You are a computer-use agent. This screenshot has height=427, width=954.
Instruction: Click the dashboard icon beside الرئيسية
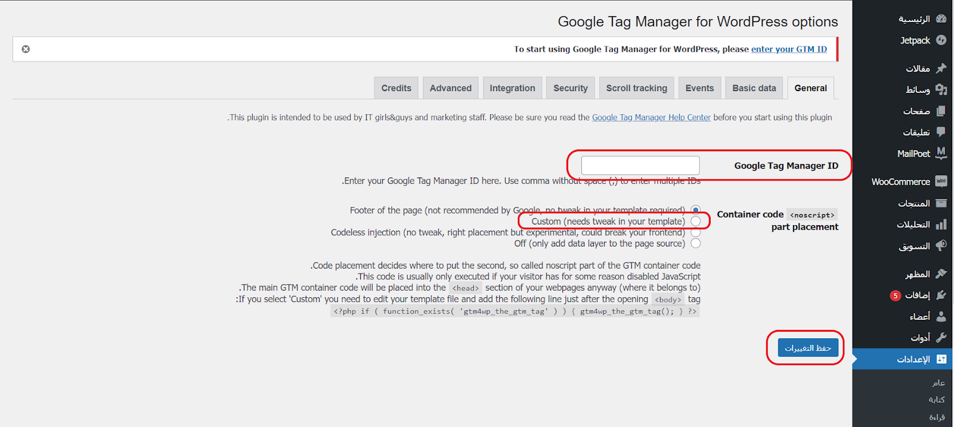(x=941, y=18)
